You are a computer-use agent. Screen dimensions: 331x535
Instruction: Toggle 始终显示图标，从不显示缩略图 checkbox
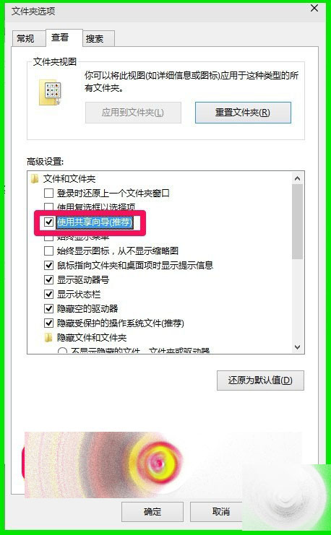(49, 251)
